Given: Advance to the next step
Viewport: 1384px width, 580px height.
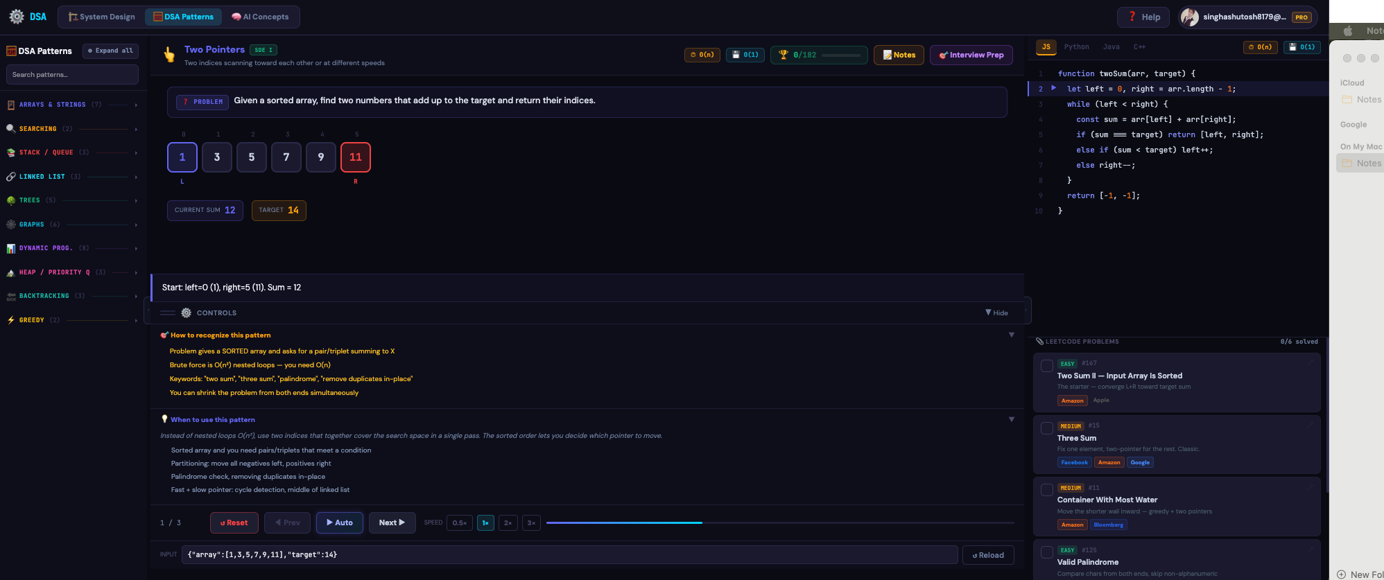Looking at the screenshot, I should (x=392, y=523).
